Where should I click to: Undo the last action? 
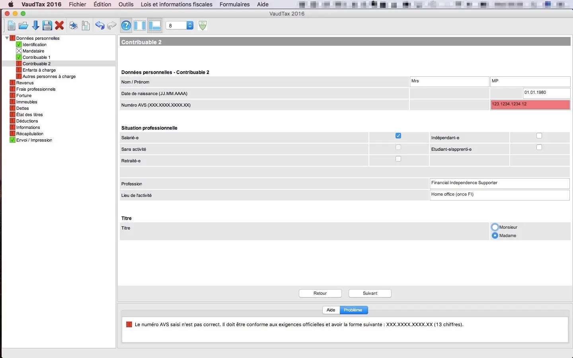pyautogui.click(x=99, y=26)
